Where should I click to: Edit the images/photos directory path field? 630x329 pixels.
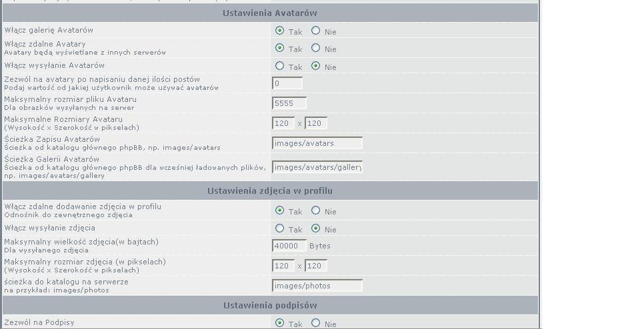pyautogui.click(x=317, y=286)
